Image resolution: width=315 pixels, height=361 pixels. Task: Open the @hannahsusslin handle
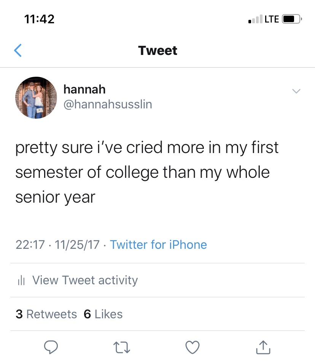click(x=108, y=104)
